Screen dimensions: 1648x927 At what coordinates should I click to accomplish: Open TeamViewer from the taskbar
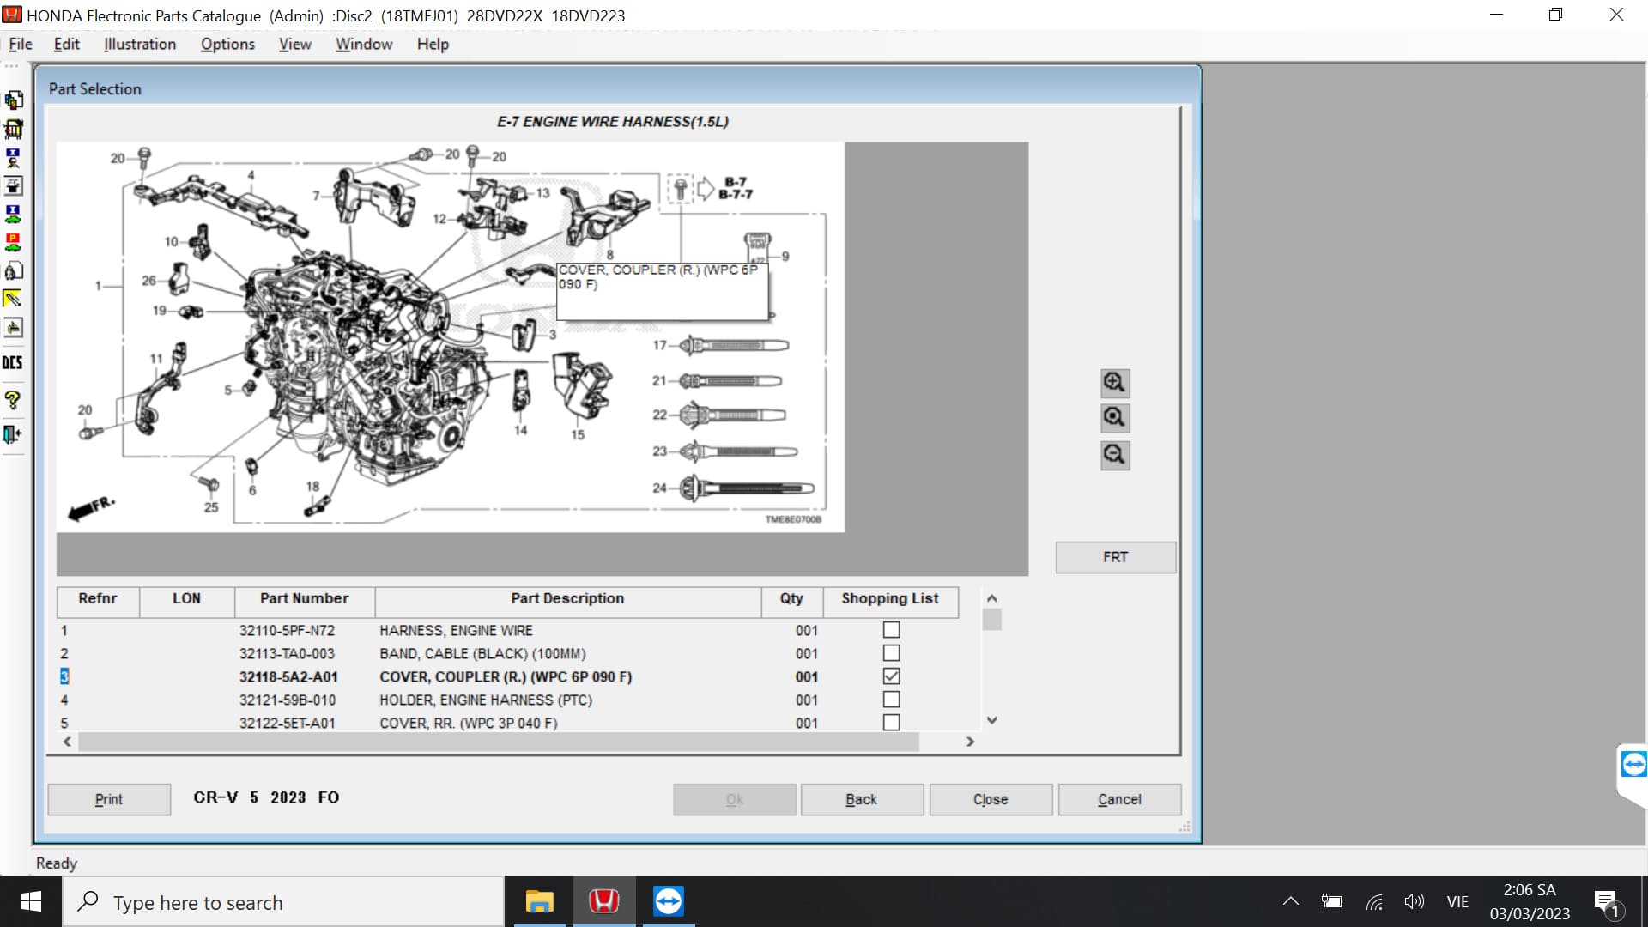pos(669,901)
